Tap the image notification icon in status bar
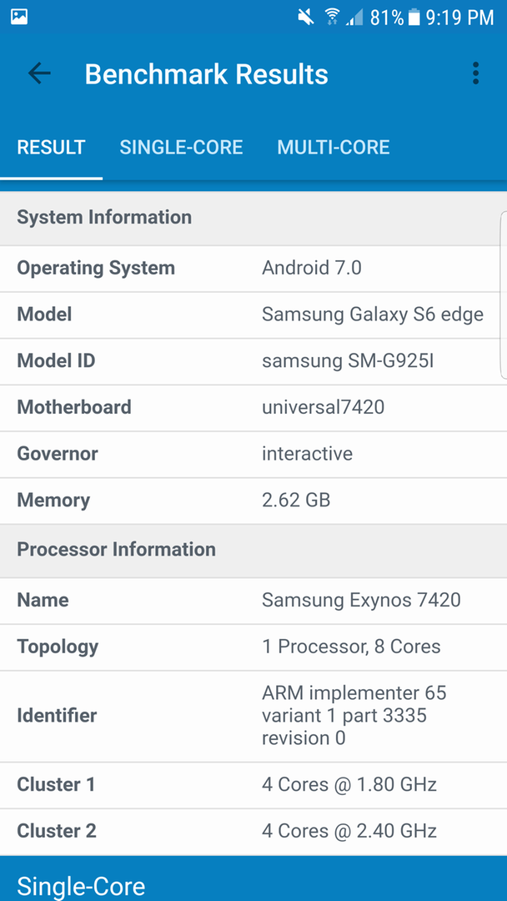The width and height of the screenshot is (507, 901). pyautogui.click(x=19, y=17)
